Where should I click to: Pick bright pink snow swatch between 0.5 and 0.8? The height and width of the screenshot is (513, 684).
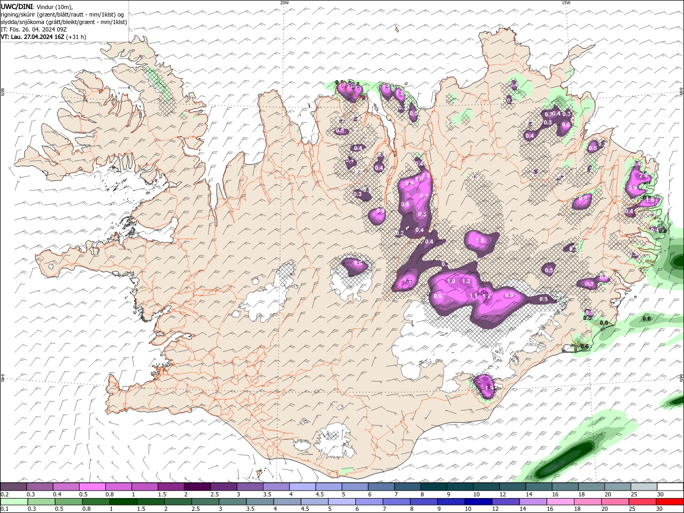click(92, 487)
